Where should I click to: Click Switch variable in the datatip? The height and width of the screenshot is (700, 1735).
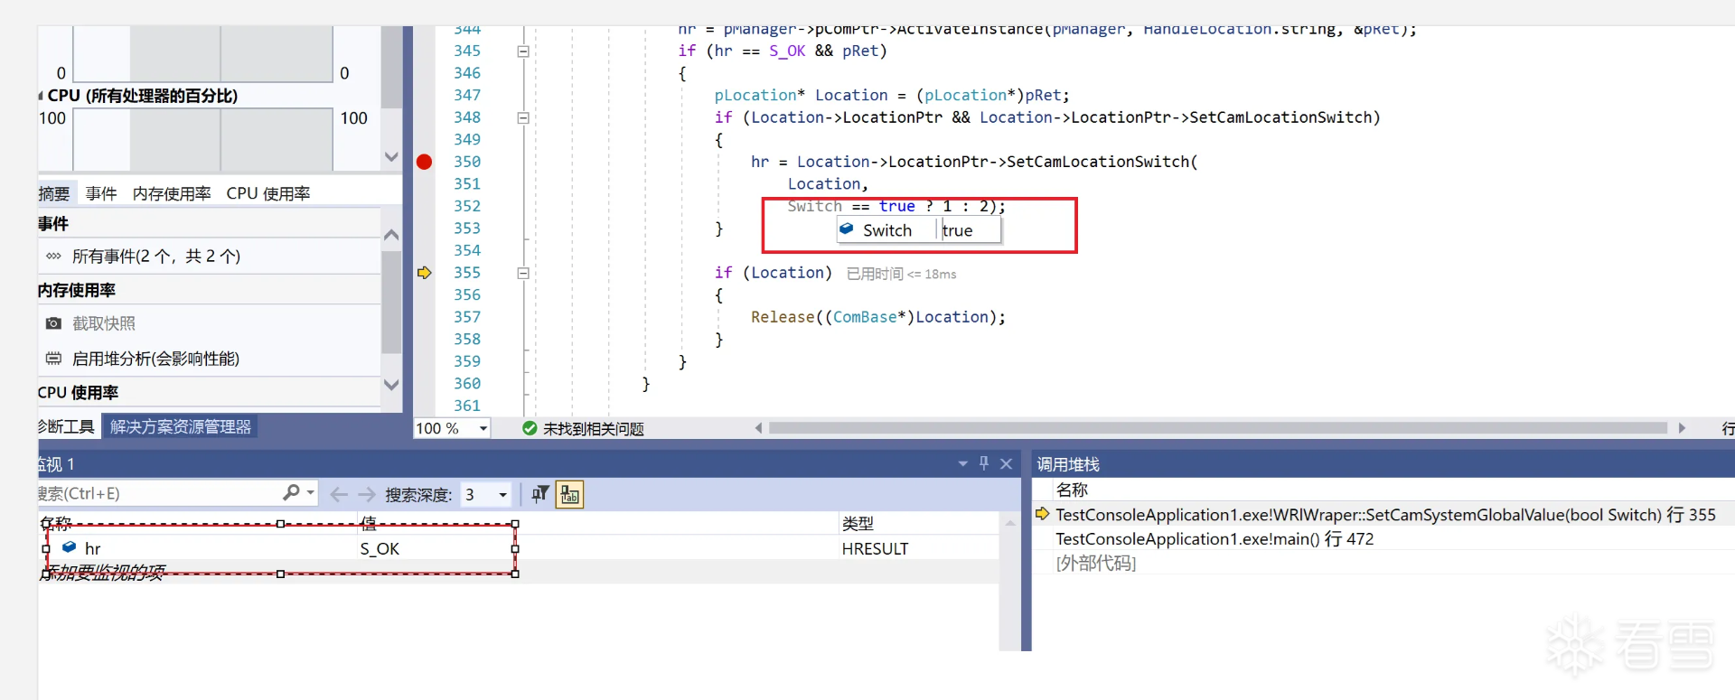tap(886, 230)
